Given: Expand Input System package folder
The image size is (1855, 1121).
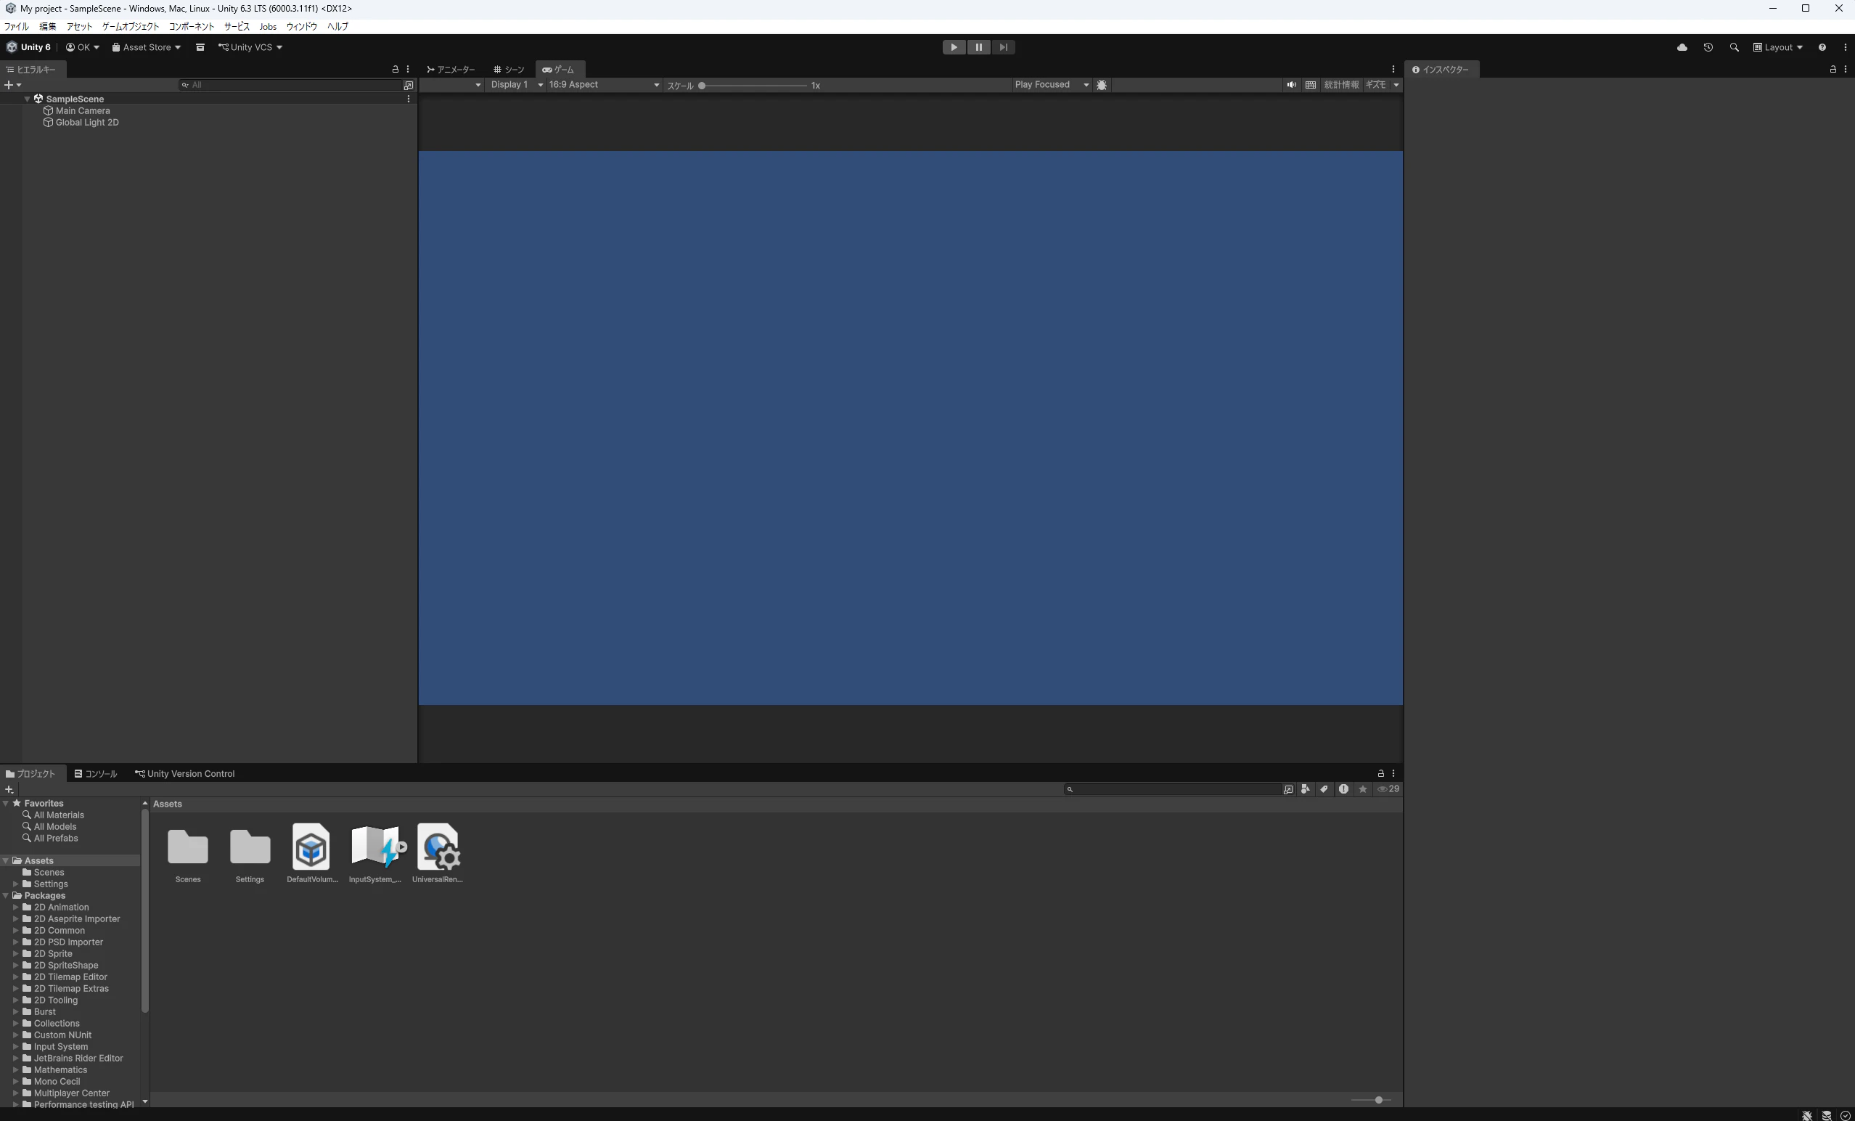Looking at the screenshot, I should (x=15, y=1046).
